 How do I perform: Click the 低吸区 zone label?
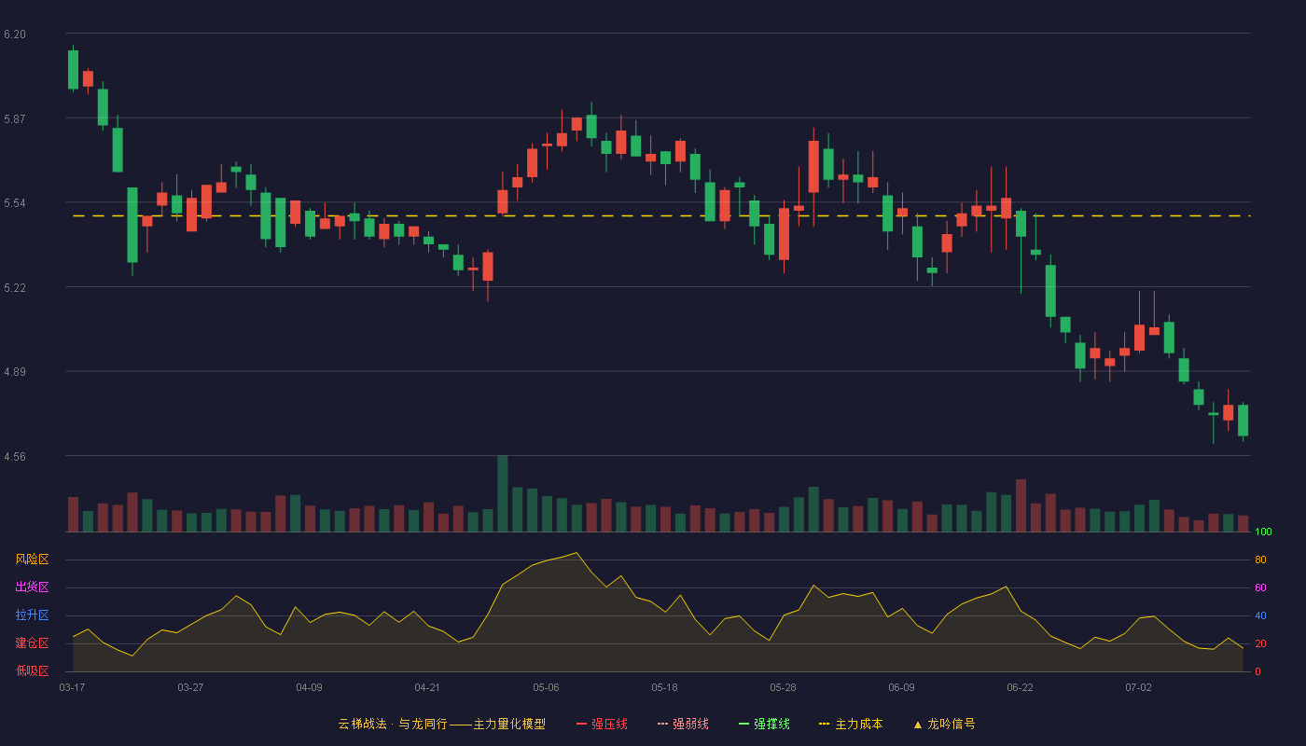pyautogui.click(x=32, y=671)
